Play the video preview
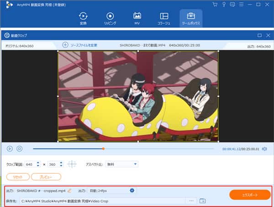The height and width of the screenshot is (207, 274). pos(10,149)
